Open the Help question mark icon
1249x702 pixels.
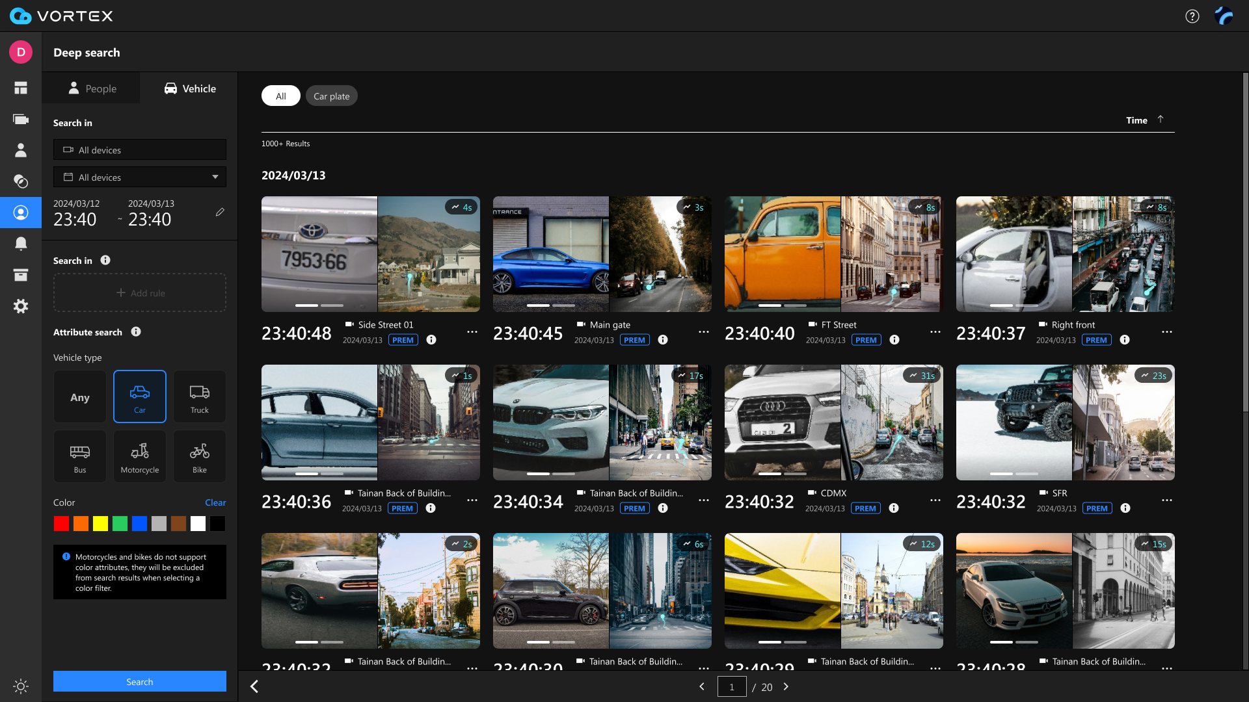pos(1192,16)
